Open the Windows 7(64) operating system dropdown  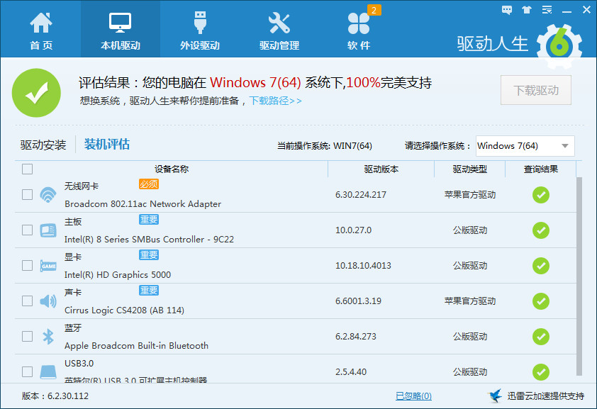coord(525,146)
